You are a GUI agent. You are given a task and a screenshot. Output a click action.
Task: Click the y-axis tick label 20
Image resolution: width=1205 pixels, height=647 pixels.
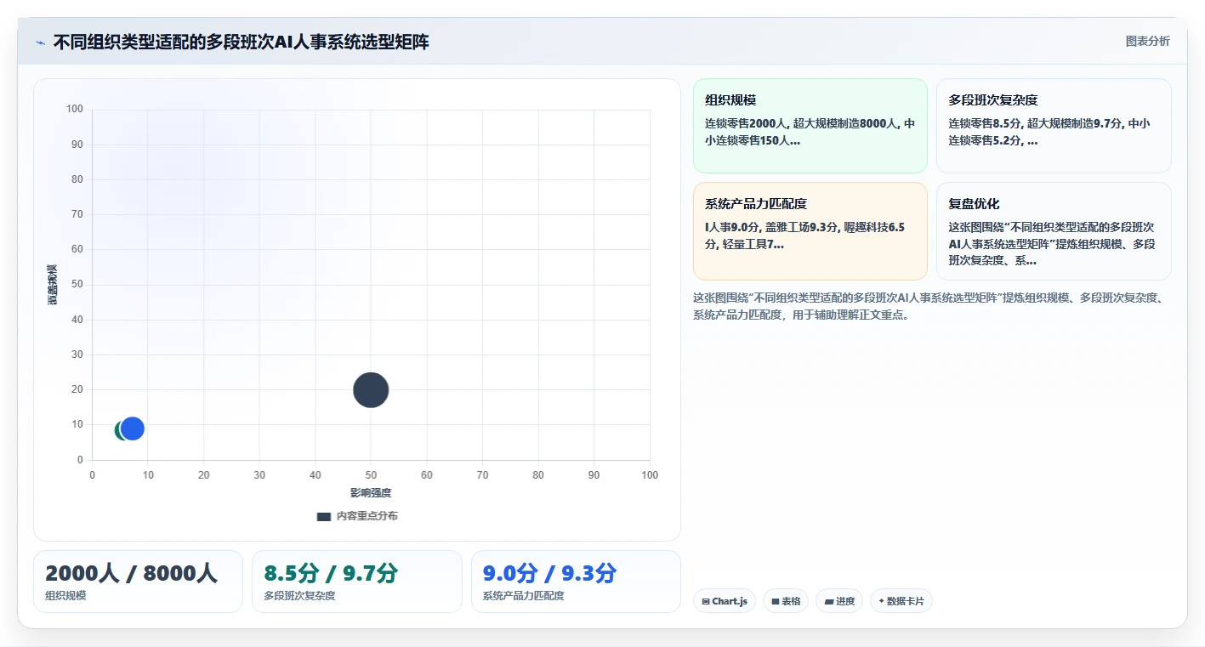click(x=77, y=389)
